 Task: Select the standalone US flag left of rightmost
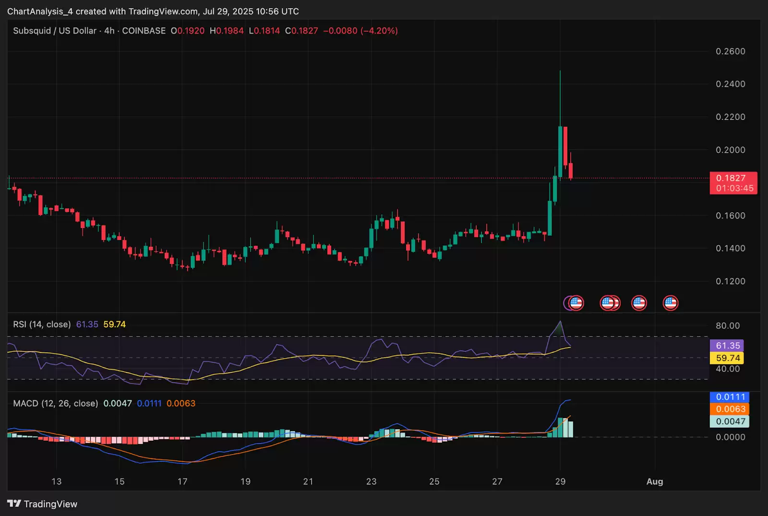tap(639, 303)
